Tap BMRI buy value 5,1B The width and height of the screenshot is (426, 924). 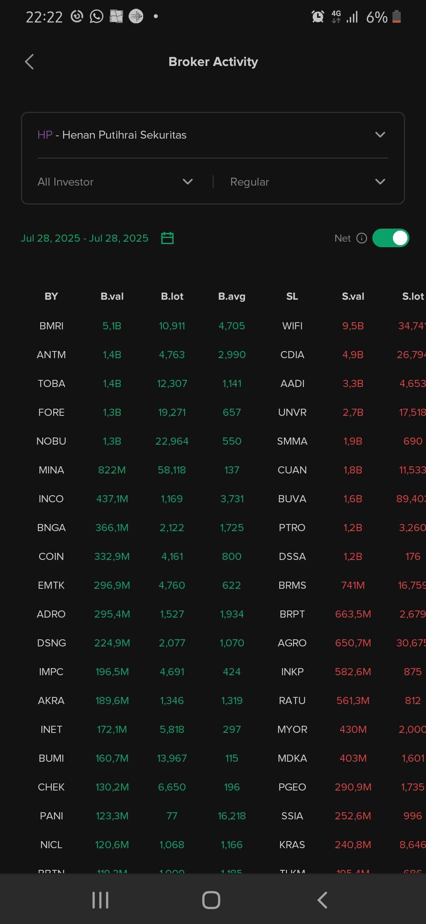112,326
